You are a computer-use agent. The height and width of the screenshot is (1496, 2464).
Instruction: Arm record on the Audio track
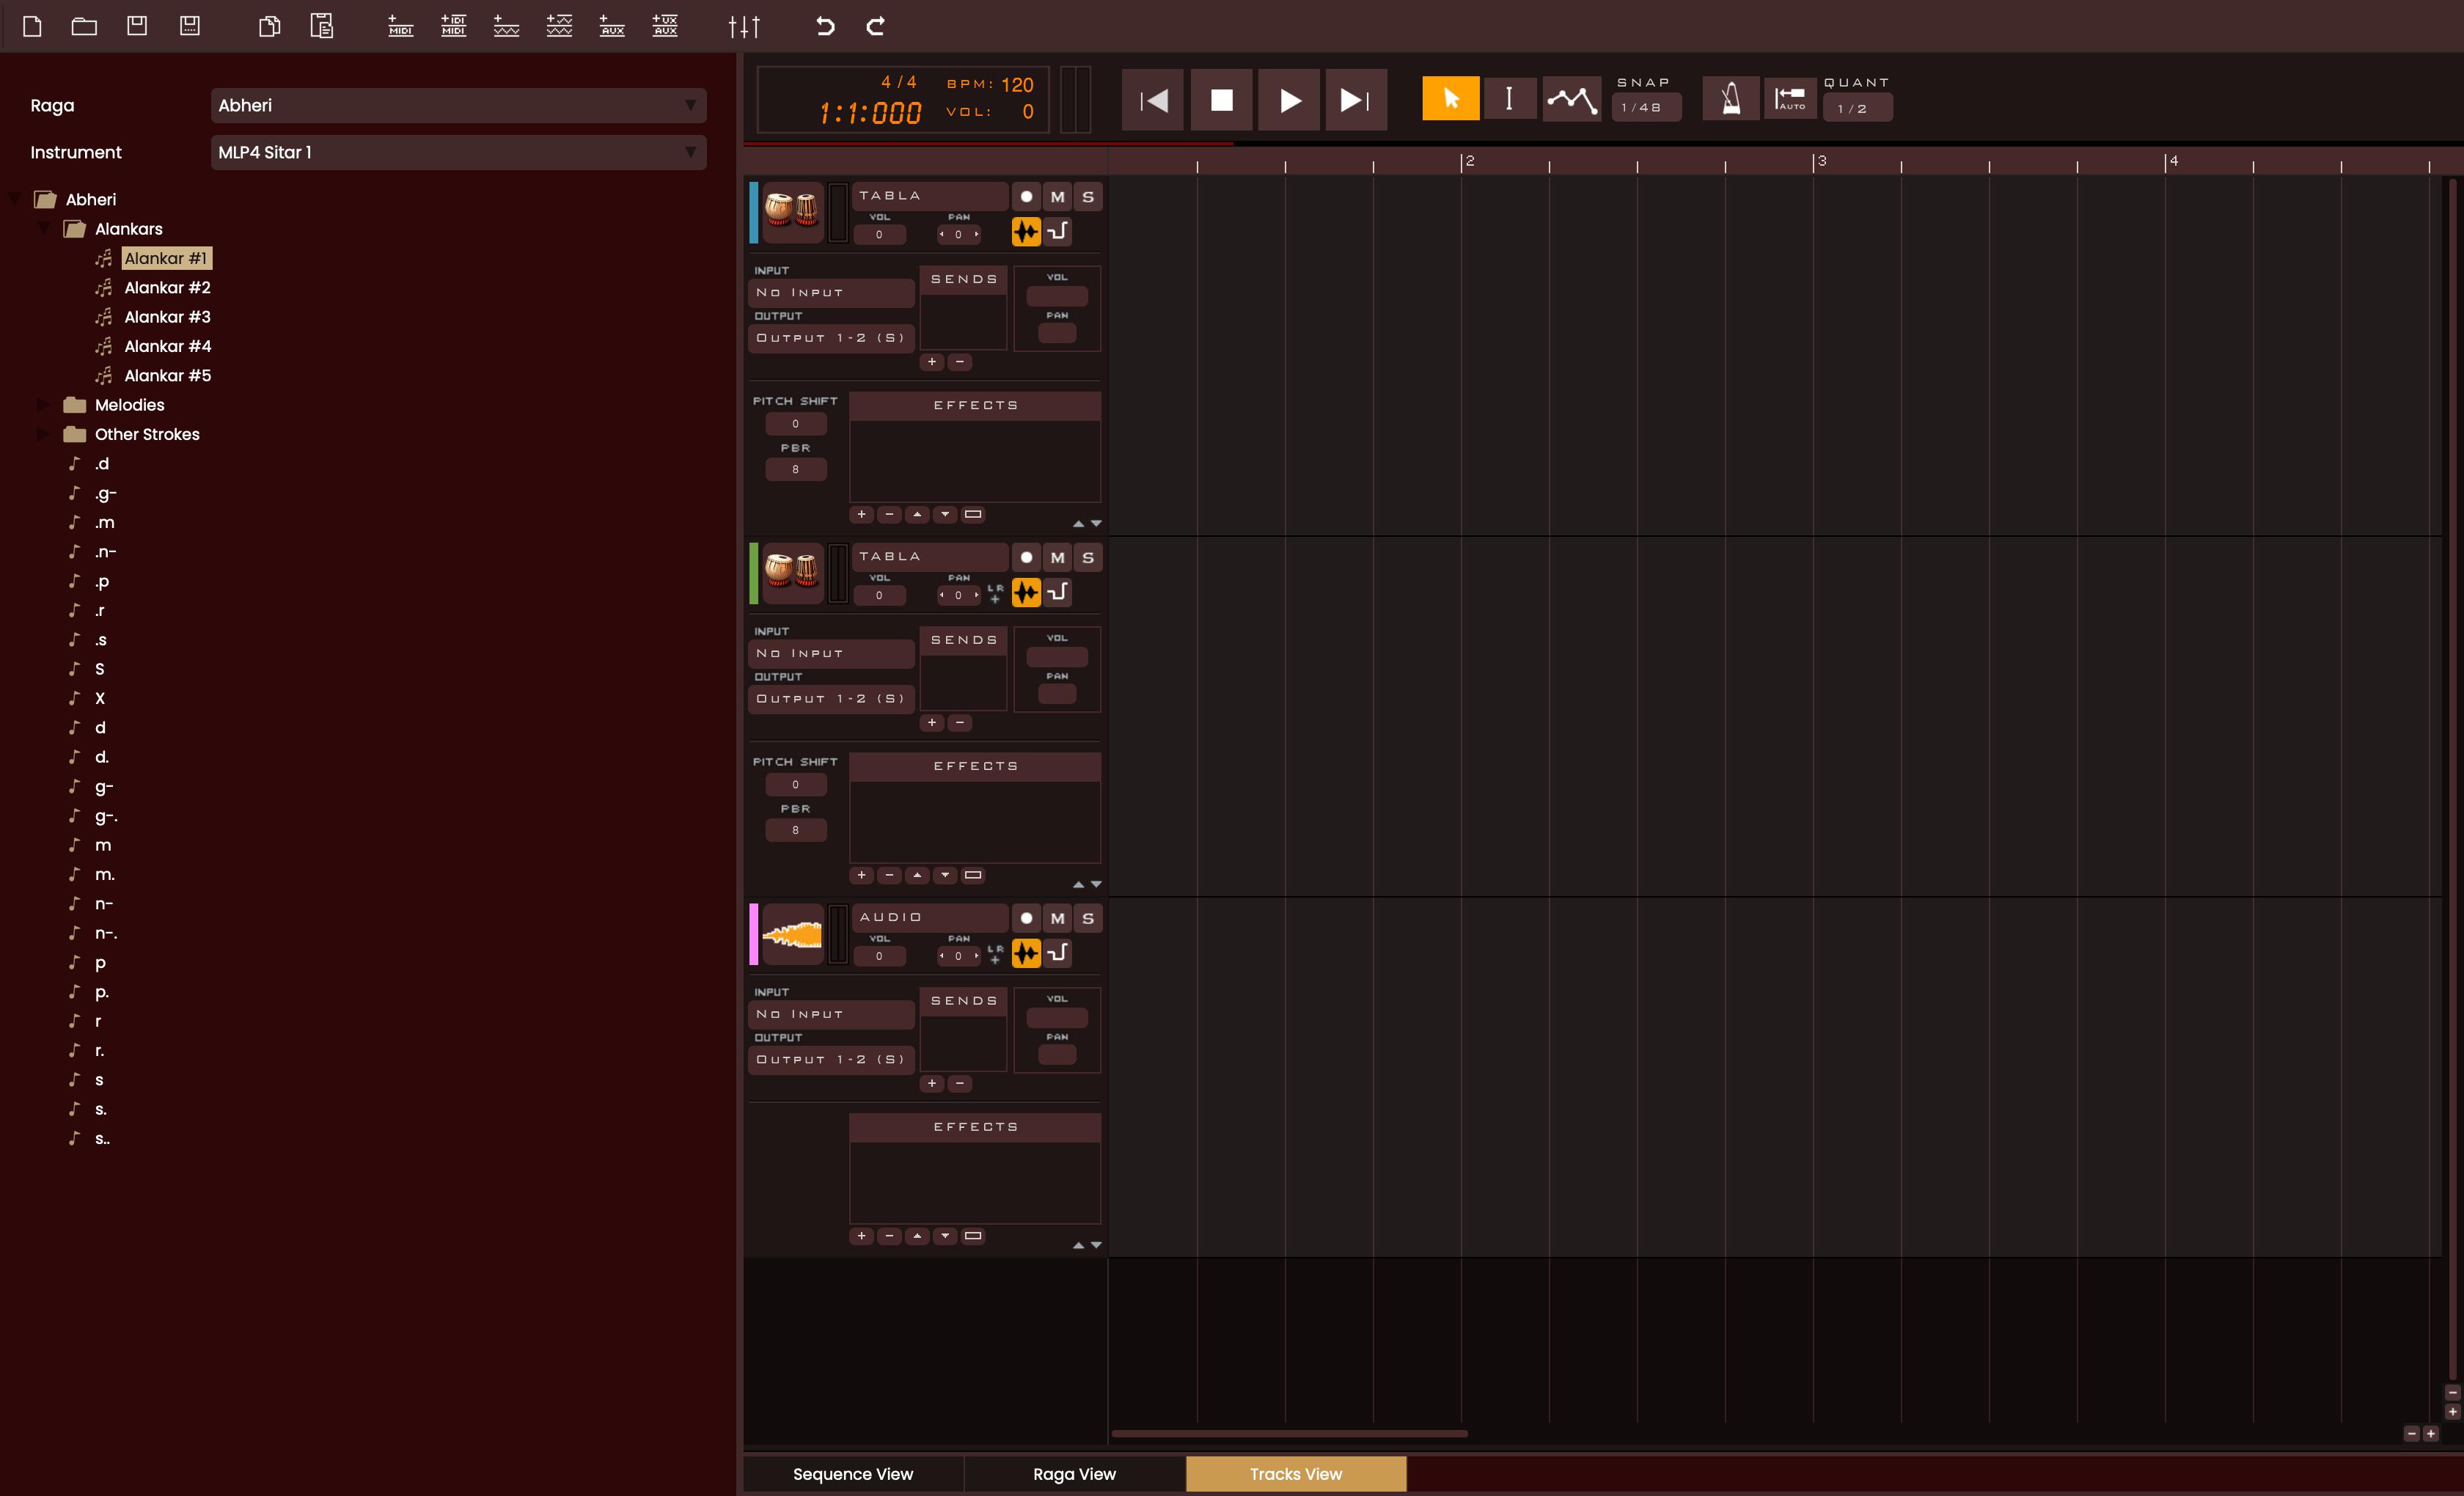1026,919
